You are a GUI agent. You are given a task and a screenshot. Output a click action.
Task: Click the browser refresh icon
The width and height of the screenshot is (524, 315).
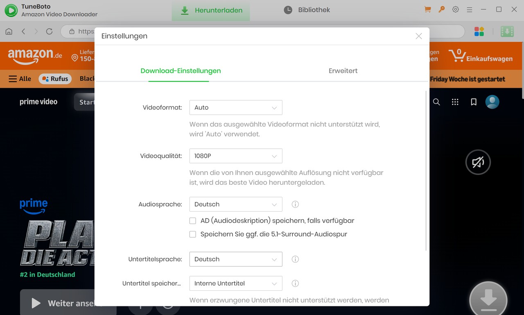50,31
